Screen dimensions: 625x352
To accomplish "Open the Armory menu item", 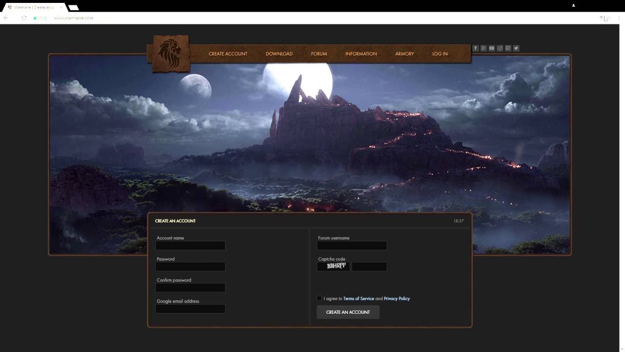I will pyautogui.click(x=404, y=54).
